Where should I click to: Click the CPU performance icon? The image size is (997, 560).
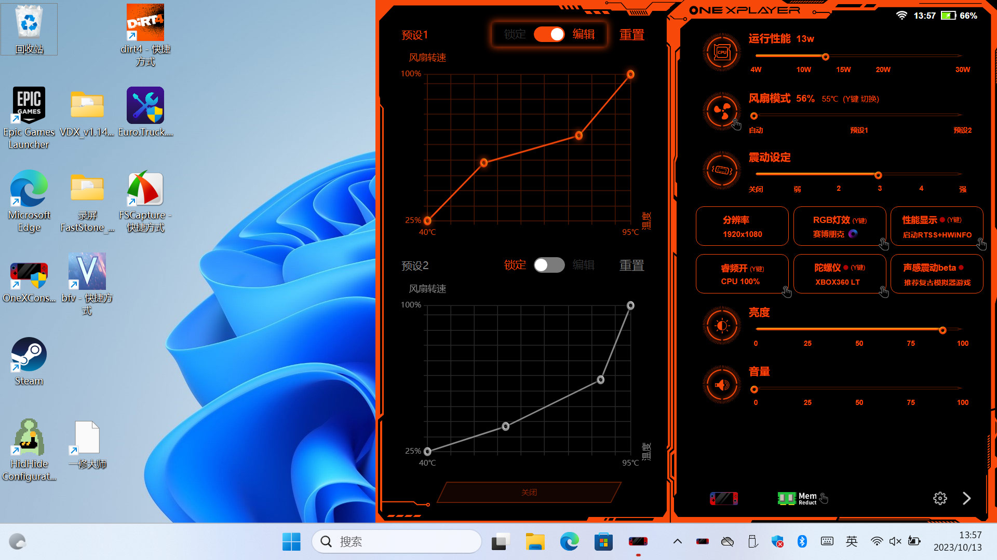(722, 52)
